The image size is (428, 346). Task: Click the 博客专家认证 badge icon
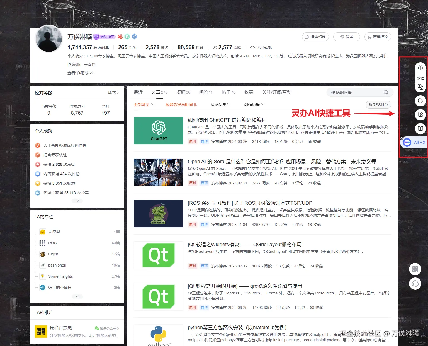pyautogui.click(x=38, y=155)
